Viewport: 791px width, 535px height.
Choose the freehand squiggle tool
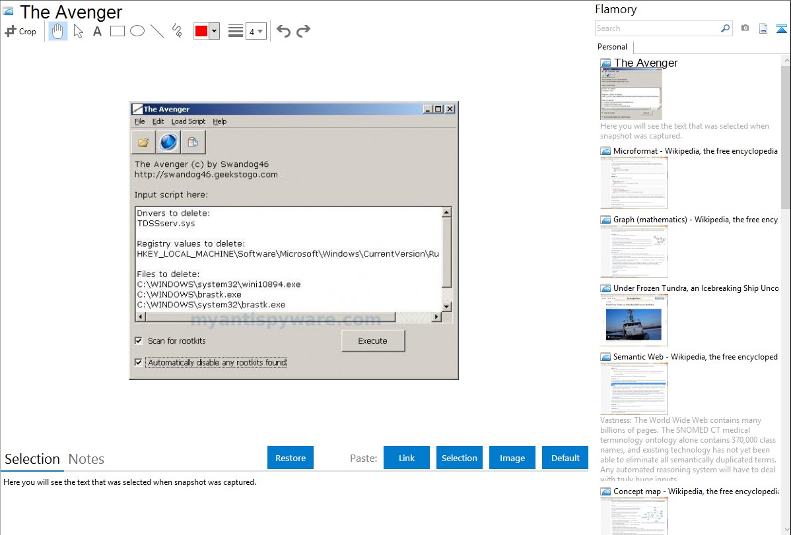point(177,31)
